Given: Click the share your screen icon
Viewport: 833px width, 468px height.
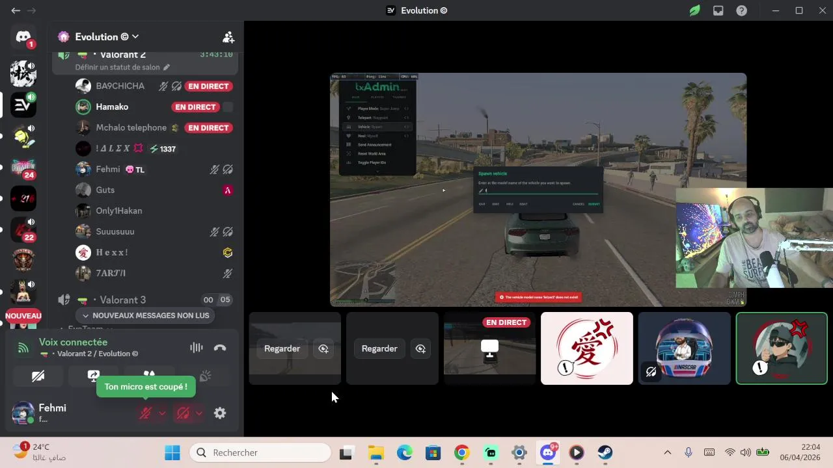Looking at the screenshot, I should click(x=94, y=376).
